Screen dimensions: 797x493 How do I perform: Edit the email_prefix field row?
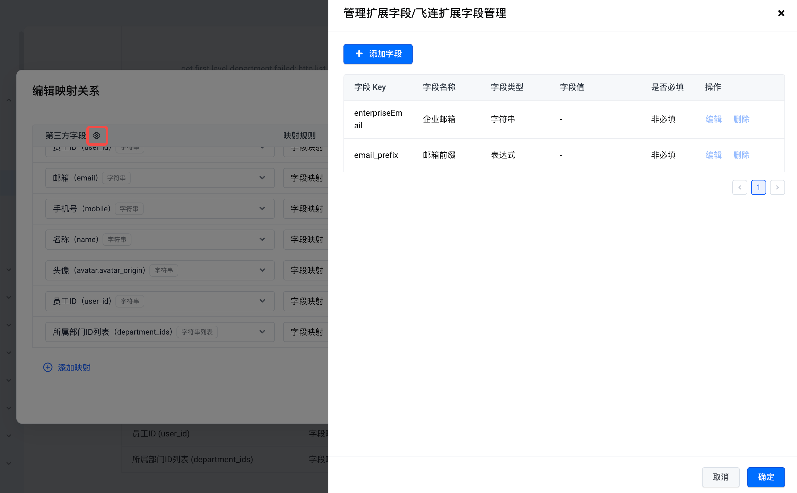pos(714,155)
